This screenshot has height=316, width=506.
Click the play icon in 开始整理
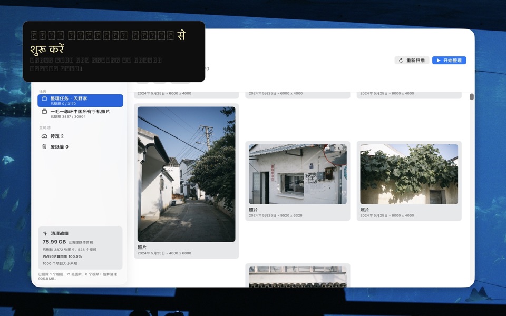tap(438, 60)
